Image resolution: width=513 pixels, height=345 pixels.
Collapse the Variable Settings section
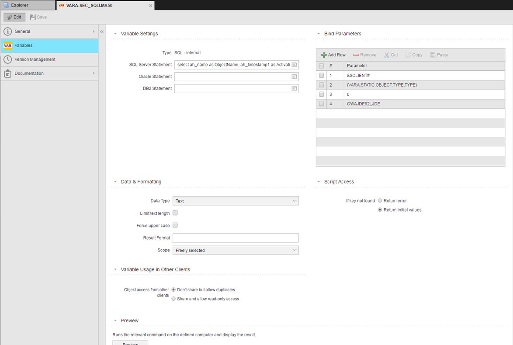click(115, 34)
